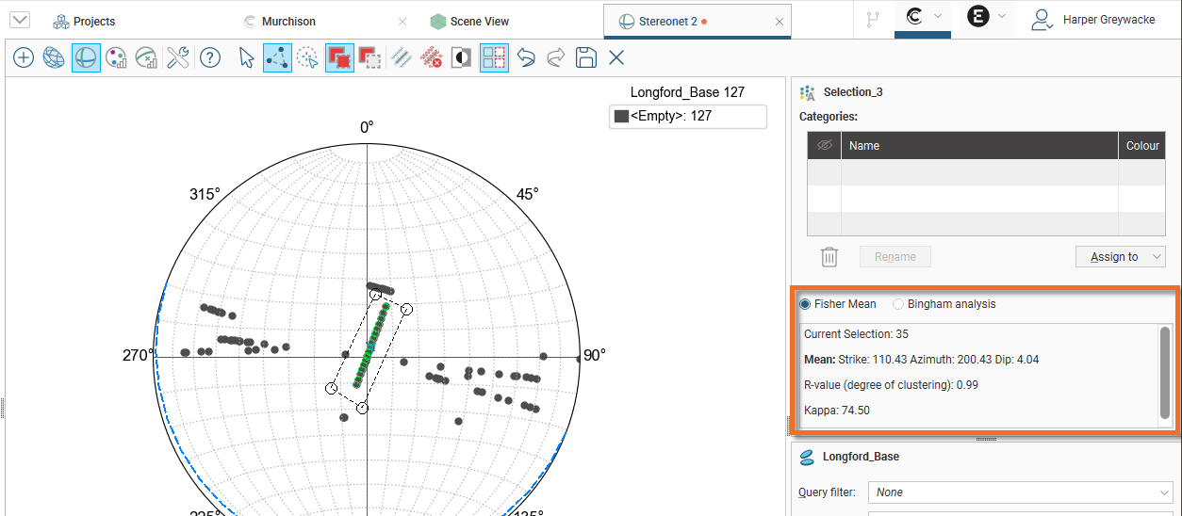Screen dimensions: 1182x516
Task: Open the Query filter dropdown
Action: (x=1022, y=492)
